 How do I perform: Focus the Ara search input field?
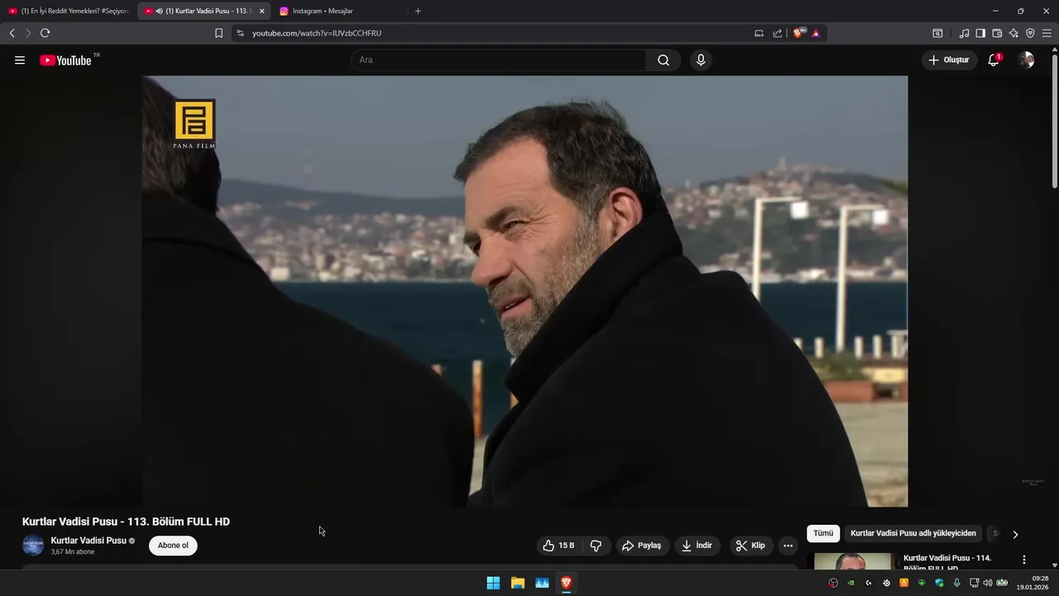(498, 60)
